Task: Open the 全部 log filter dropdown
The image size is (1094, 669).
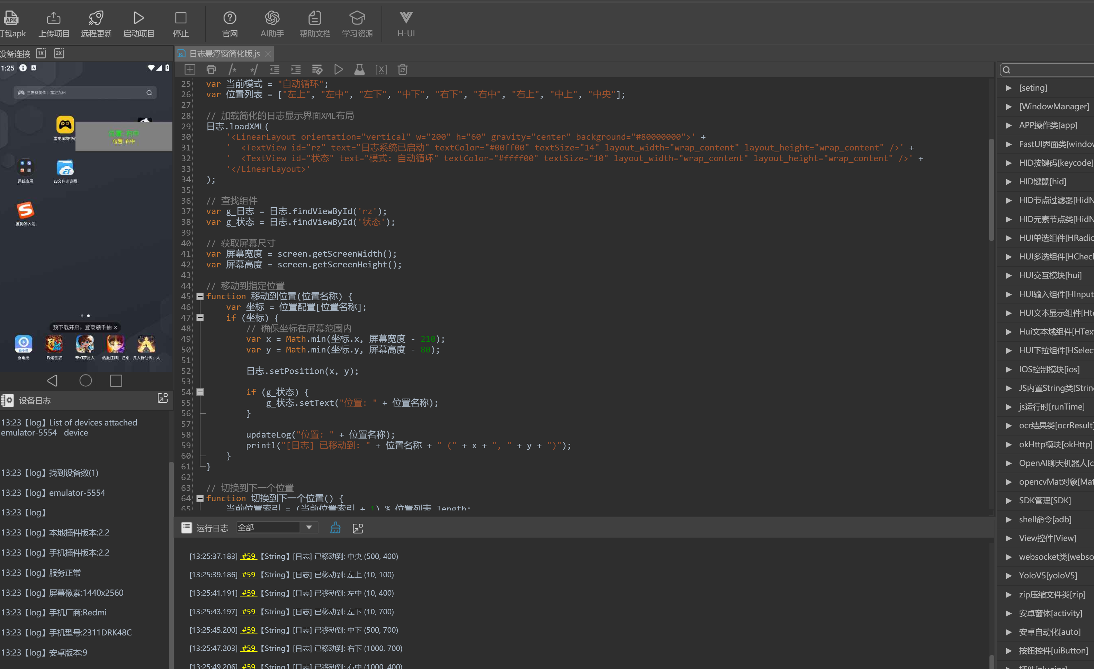Action: tap(308, 528)
